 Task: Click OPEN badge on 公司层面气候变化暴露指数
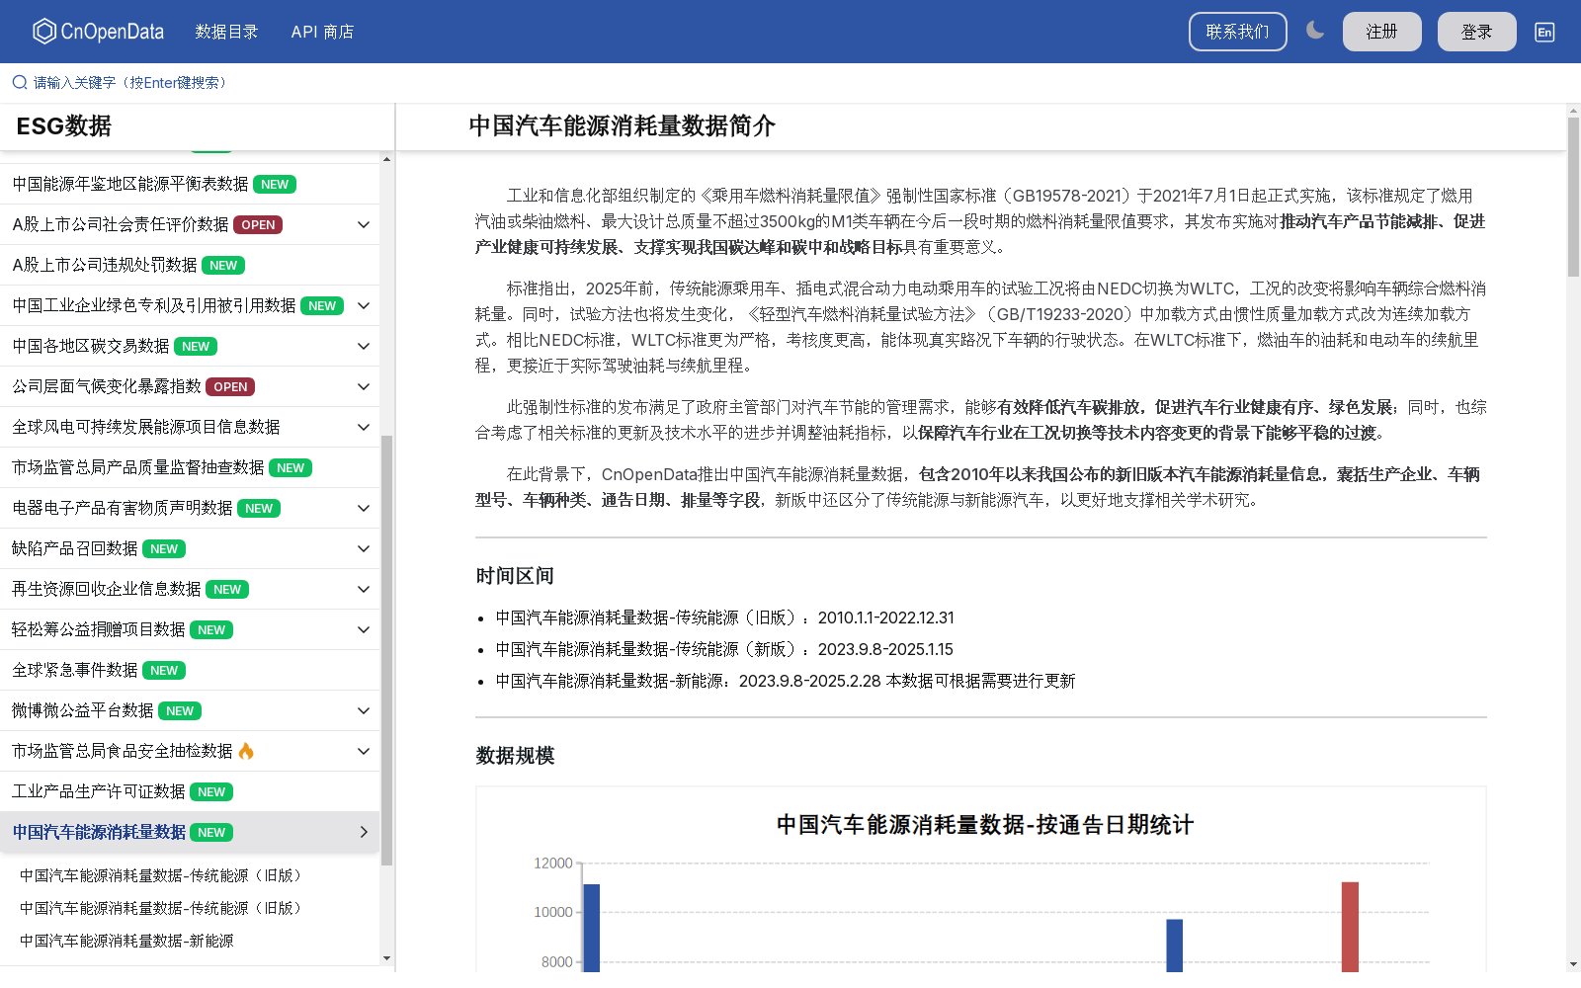pyautogui.click(x=230, y=387)
